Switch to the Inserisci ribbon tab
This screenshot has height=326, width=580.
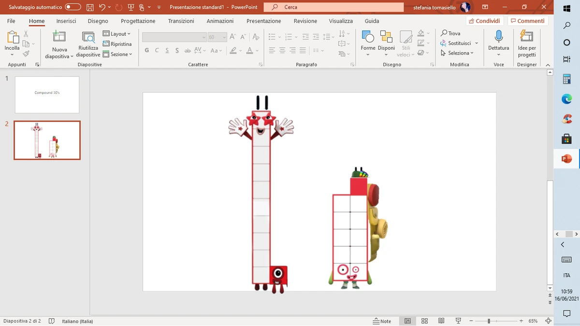coord(66,21)
